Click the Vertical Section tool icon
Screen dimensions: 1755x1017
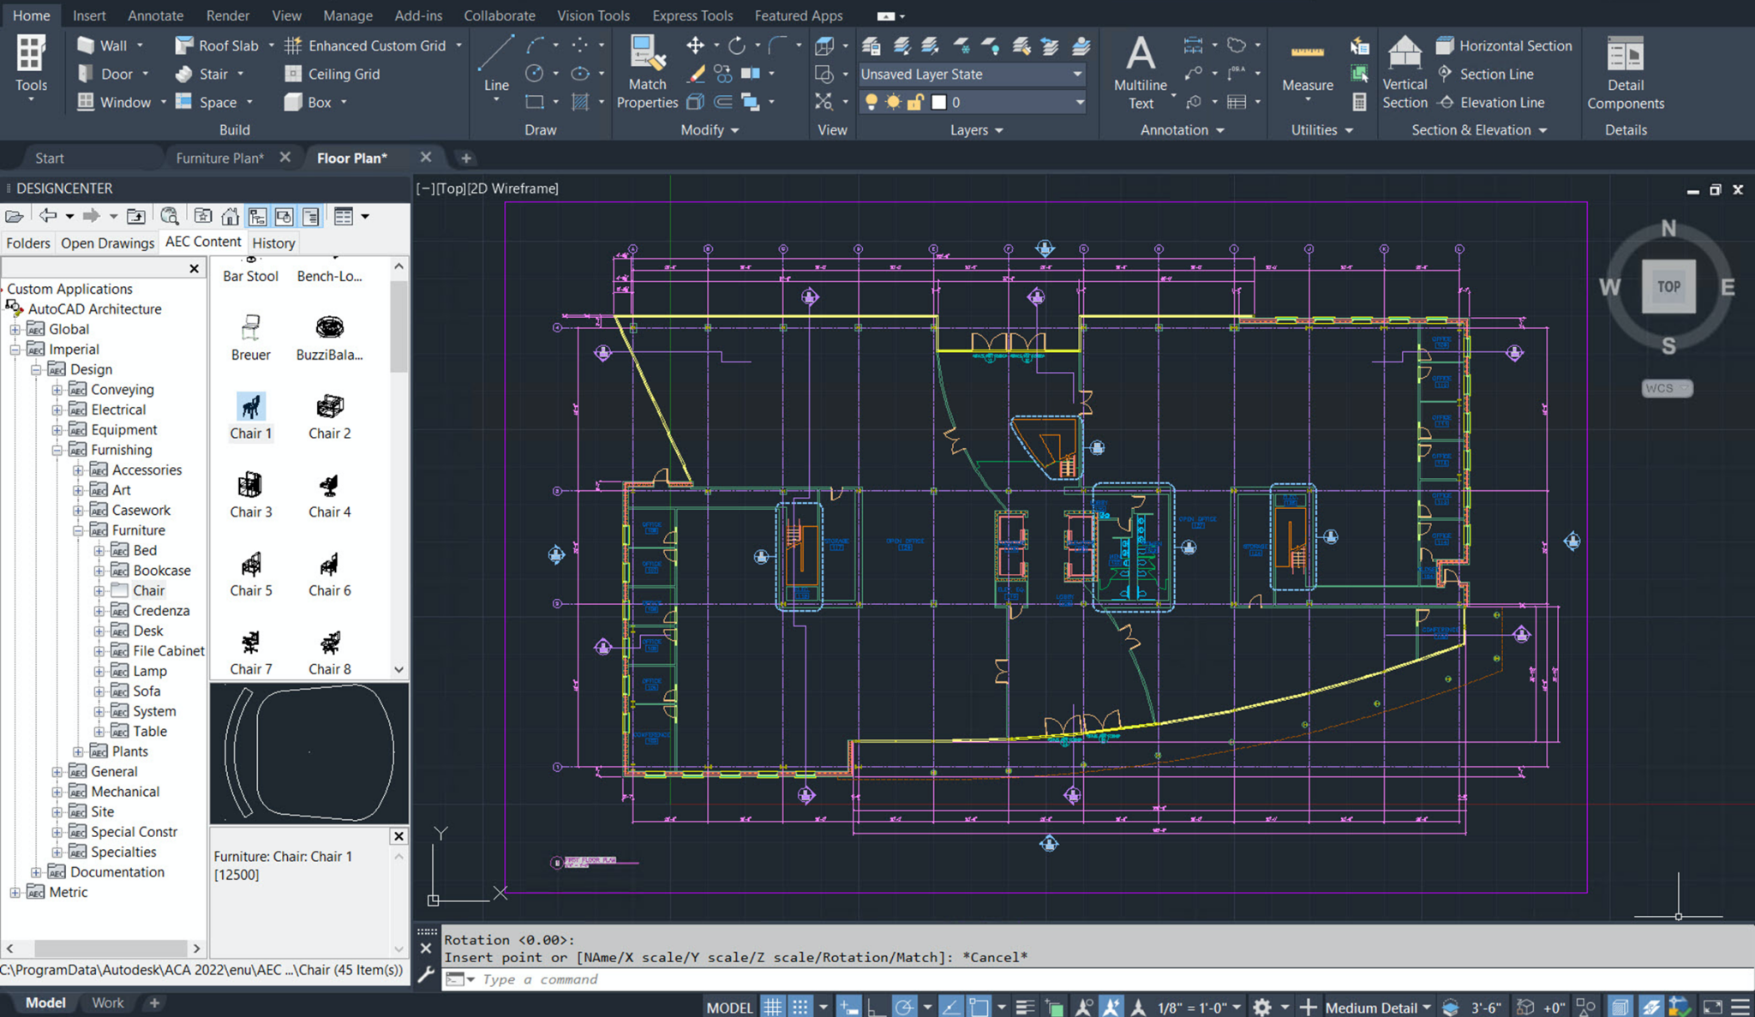tap(1404, 53)
